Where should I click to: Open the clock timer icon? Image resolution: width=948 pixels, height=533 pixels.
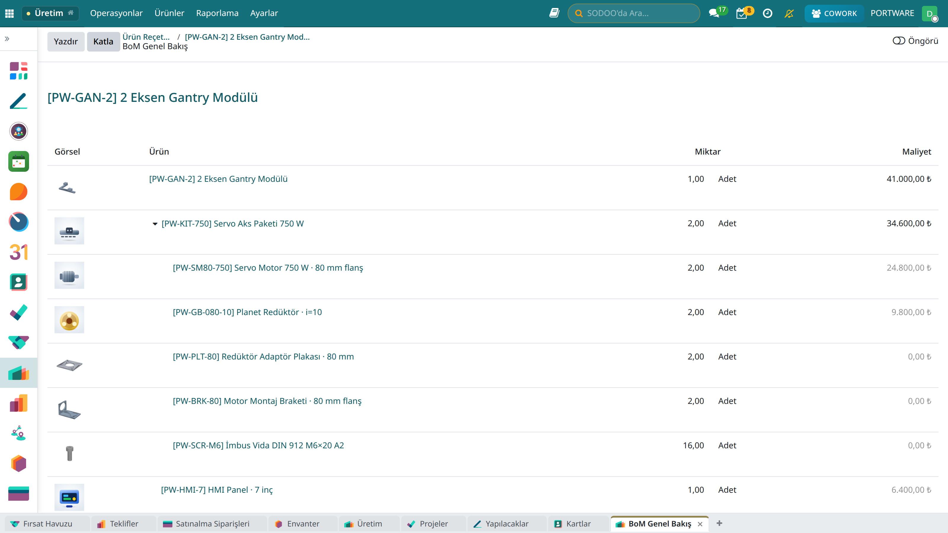pyautogui.click(x=767, y=13)
